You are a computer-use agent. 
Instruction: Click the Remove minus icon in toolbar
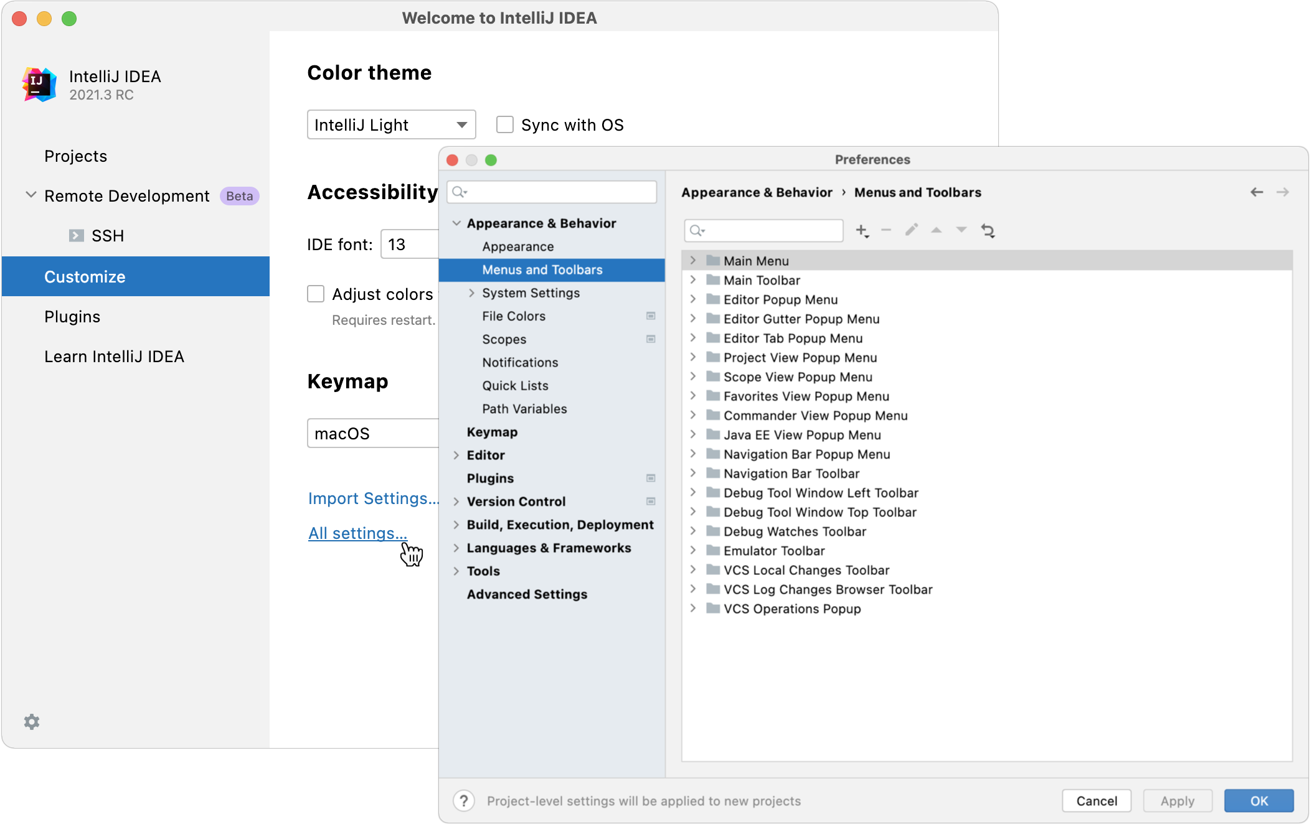point(886,230)
